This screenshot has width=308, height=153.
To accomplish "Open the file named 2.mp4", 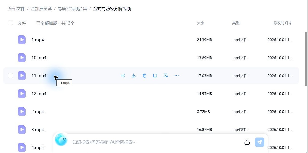I will pos(38,112).
